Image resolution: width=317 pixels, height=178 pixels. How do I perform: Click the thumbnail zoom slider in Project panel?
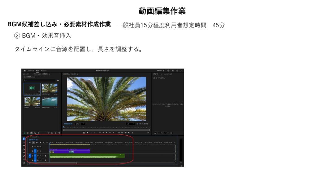[x=41, y=133]
